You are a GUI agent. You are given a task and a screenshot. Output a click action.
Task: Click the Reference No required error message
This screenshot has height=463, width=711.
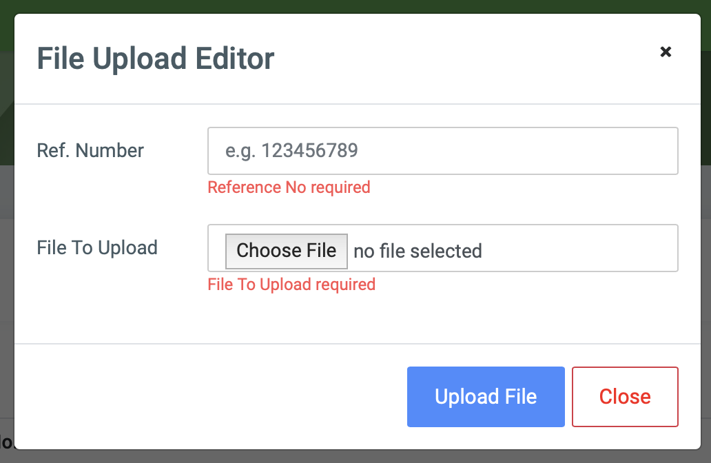tap(289, 187)
